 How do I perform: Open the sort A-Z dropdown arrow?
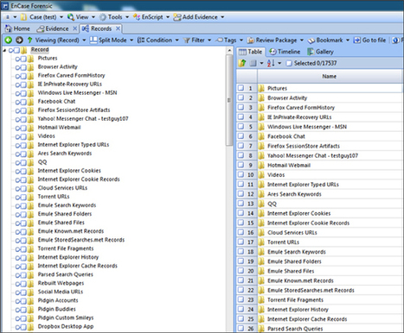(279, 63)
